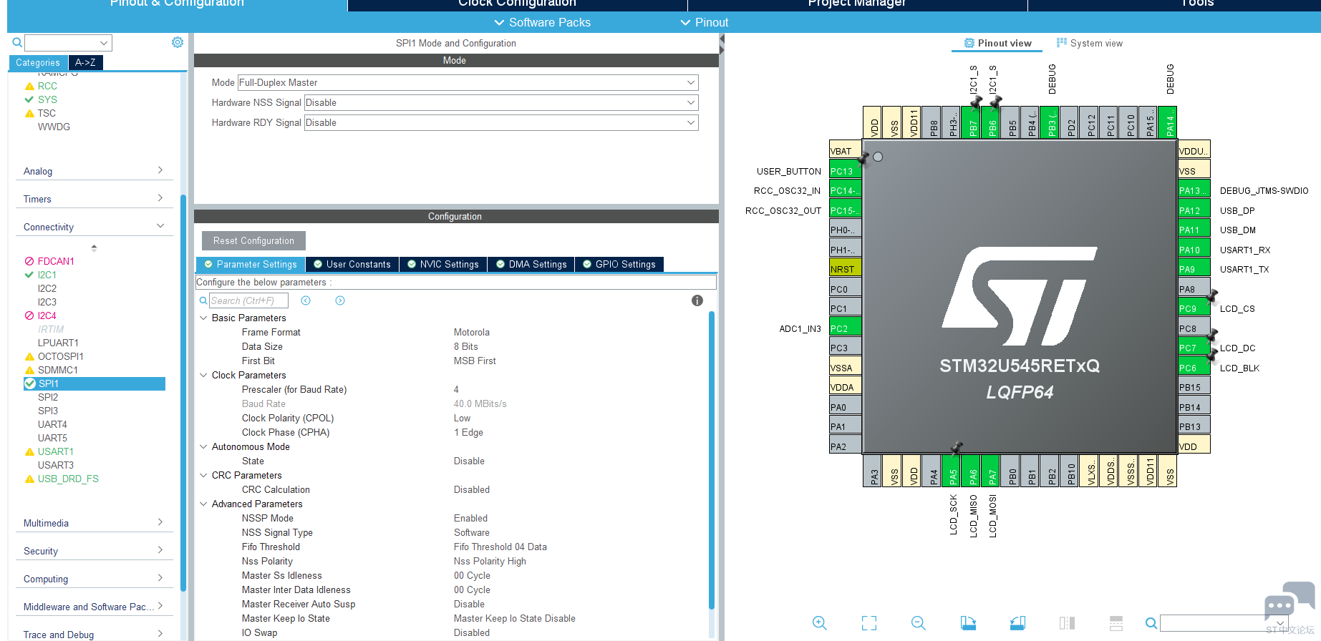Click the First Bit value MSB First
The width and height of the screenshot is (1321, 641).
(x=475, y=361)
